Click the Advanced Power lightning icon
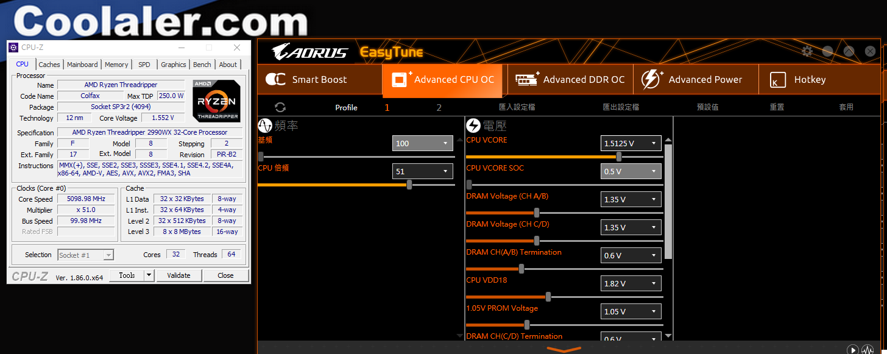This screenshot has height=354, width=887. [652, 80]
